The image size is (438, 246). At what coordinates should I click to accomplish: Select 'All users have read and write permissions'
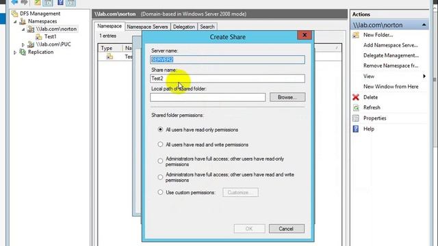tap(160, 144)
